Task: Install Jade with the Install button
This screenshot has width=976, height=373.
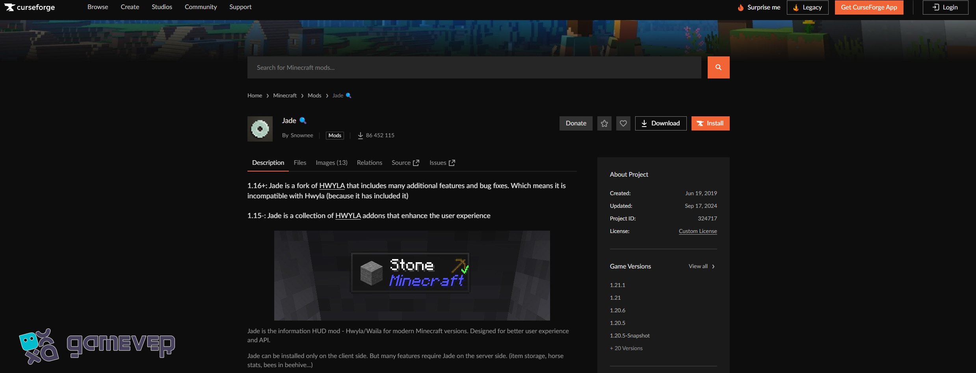Action: point(710,123)
